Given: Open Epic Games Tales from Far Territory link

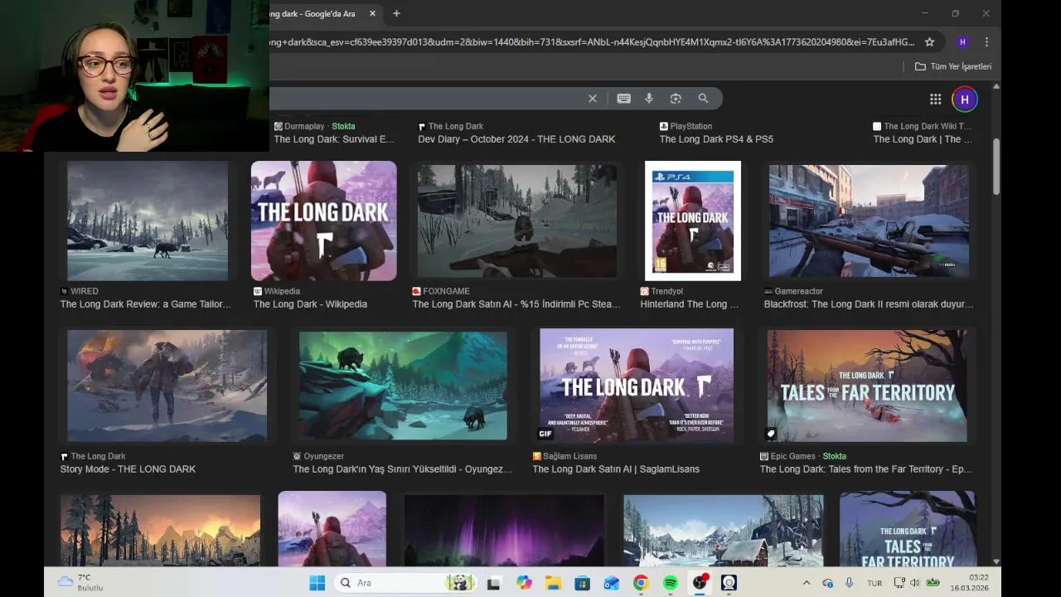Looking at the screenshot, I should coord(865,469).
